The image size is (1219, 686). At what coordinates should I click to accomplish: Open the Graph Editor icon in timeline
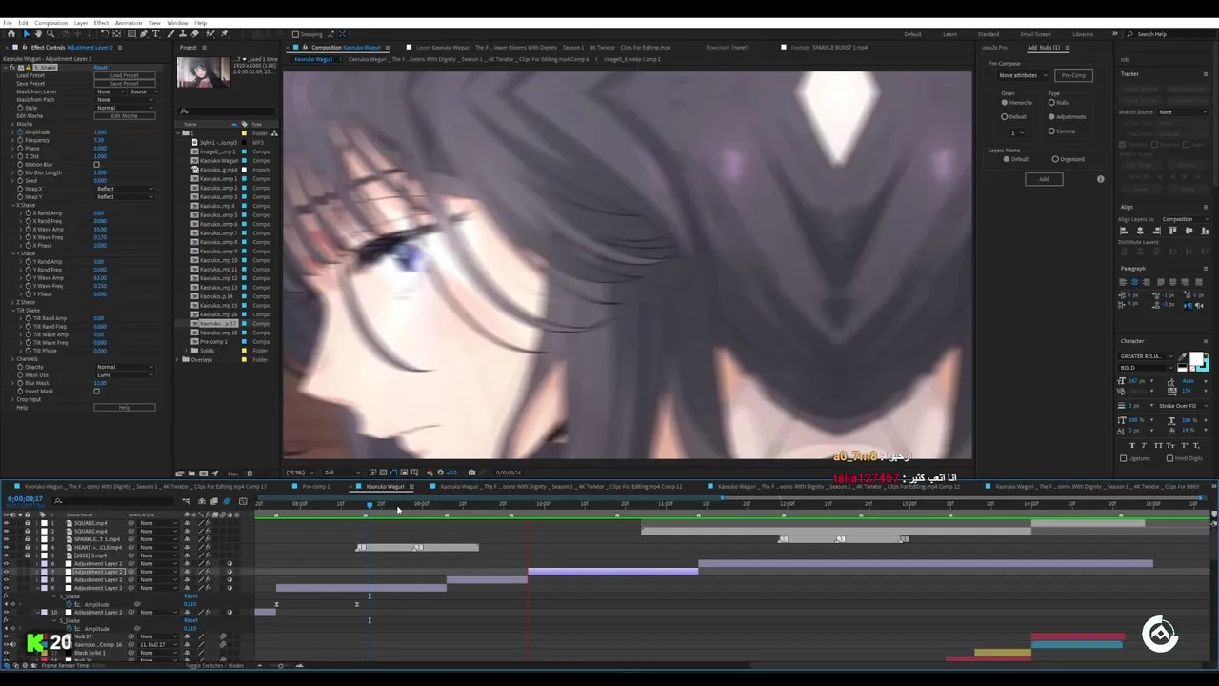[243, 501]
